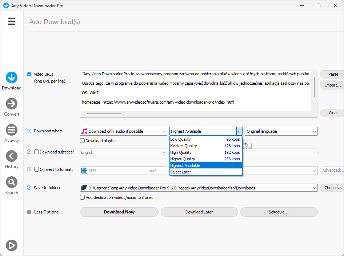Click the homepage URL line in text area
Screen dimensions: 344x256
(x=158, y=102)
